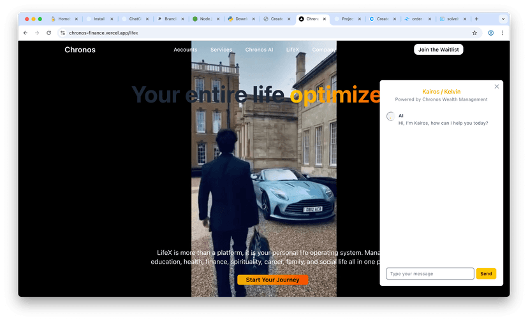
Task: Close the active Chronos tab
Action: pos(325,19)
